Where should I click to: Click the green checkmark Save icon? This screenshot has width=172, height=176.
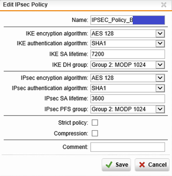(x=109, y=165)
